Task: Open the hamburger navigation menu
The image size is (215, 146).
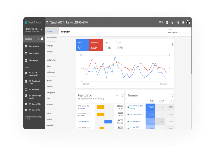Action: (x=47, y=22)
